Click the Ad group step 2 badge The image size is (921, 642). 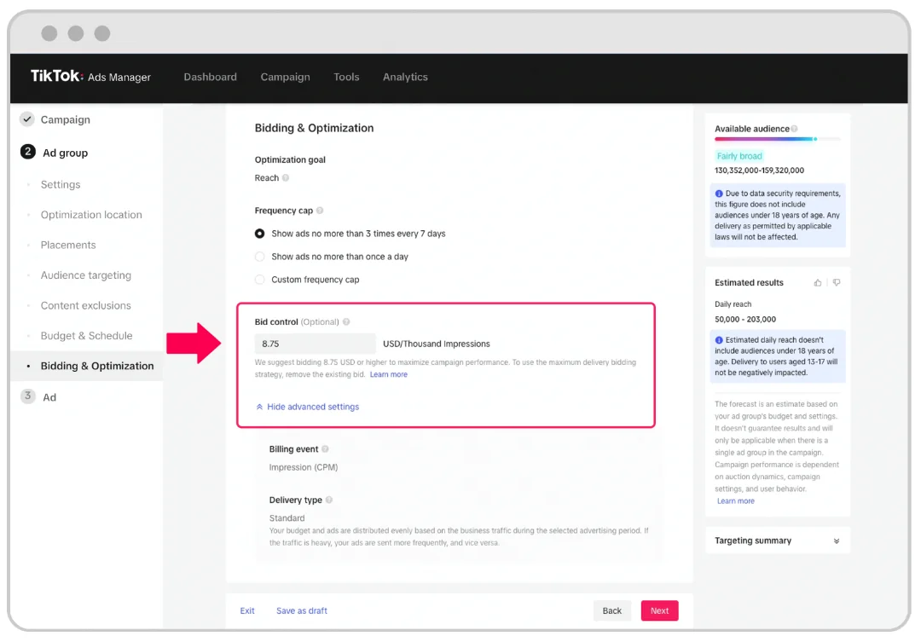tap(27, 152)
